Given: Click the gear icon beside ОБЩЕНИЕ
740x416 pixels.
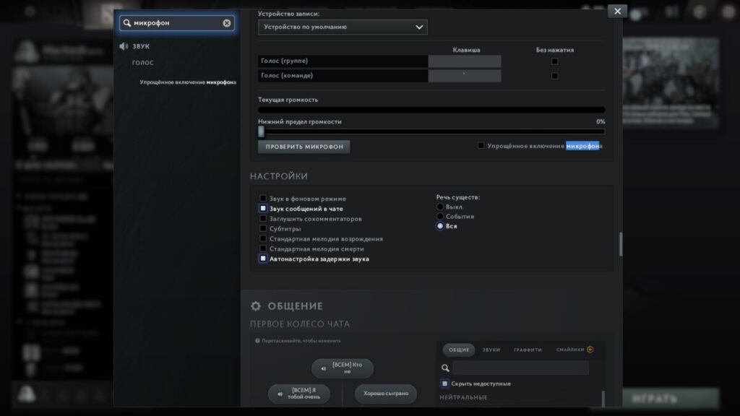Looking at the screenshot, I should click(x=255, y=306).
